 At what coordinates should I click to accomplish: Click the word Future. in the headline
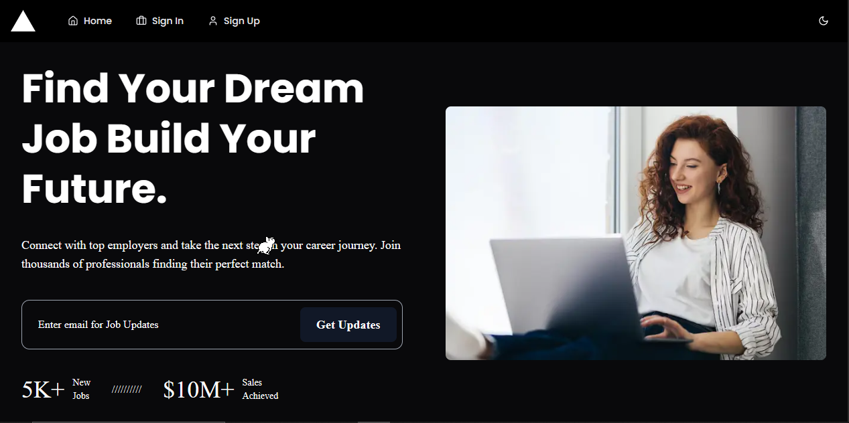(x=94, y=189)
